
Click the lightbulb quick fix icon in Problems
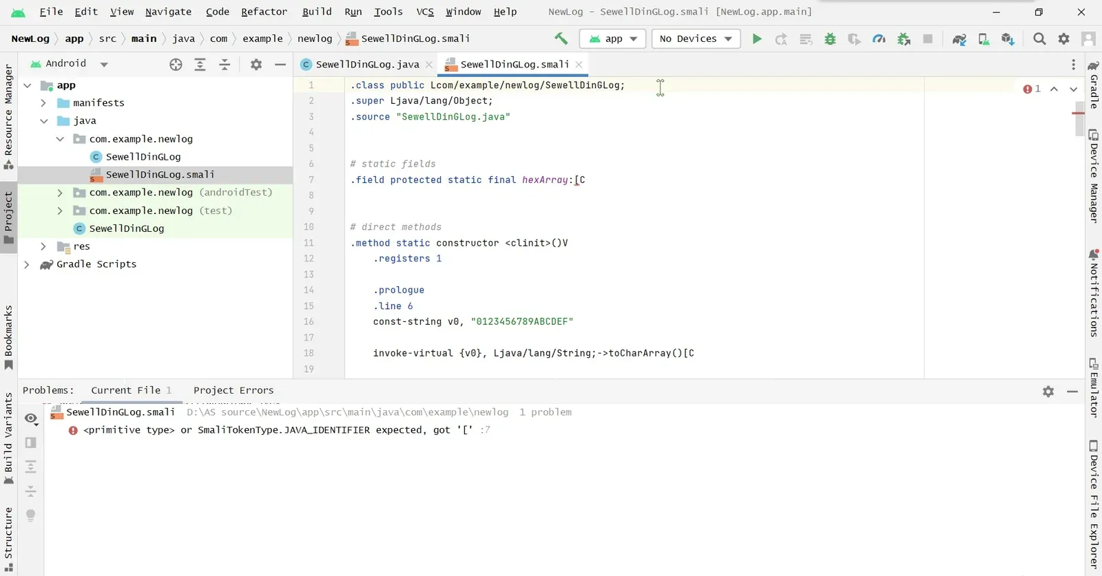[x=31, y=515]
